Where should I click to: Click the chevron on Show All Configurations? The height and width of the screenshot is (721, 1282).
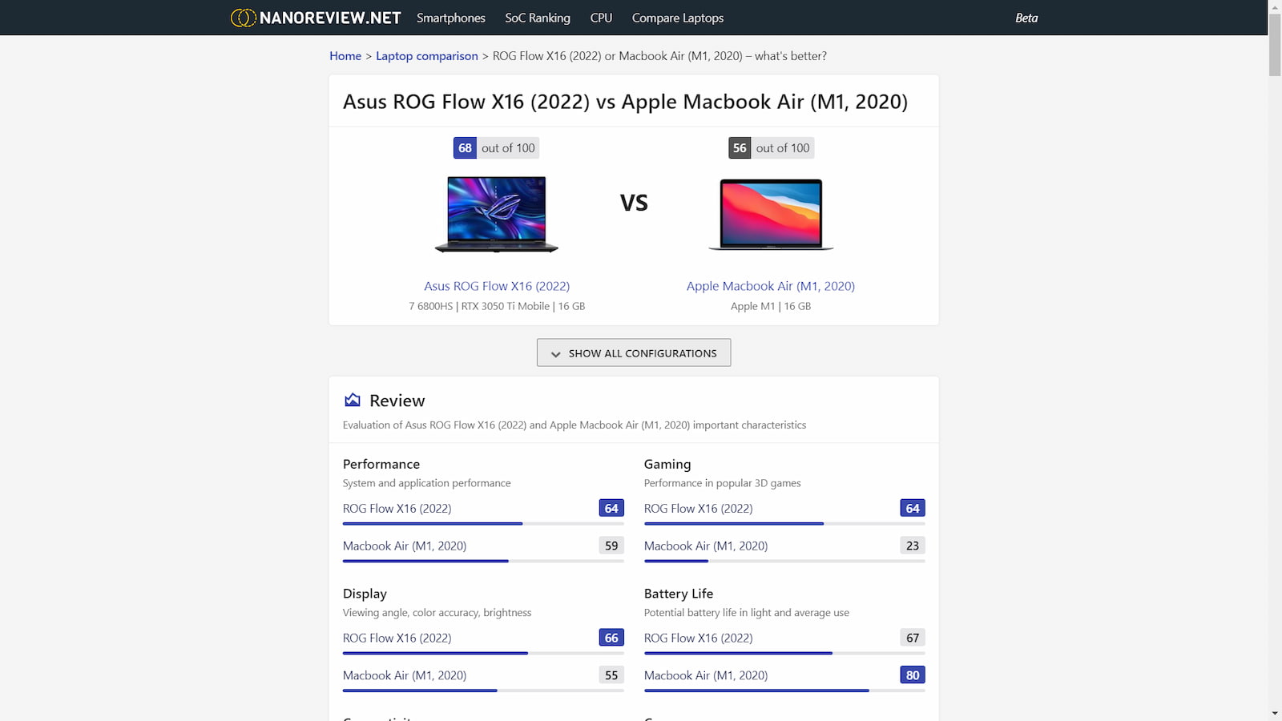point(555,354)
